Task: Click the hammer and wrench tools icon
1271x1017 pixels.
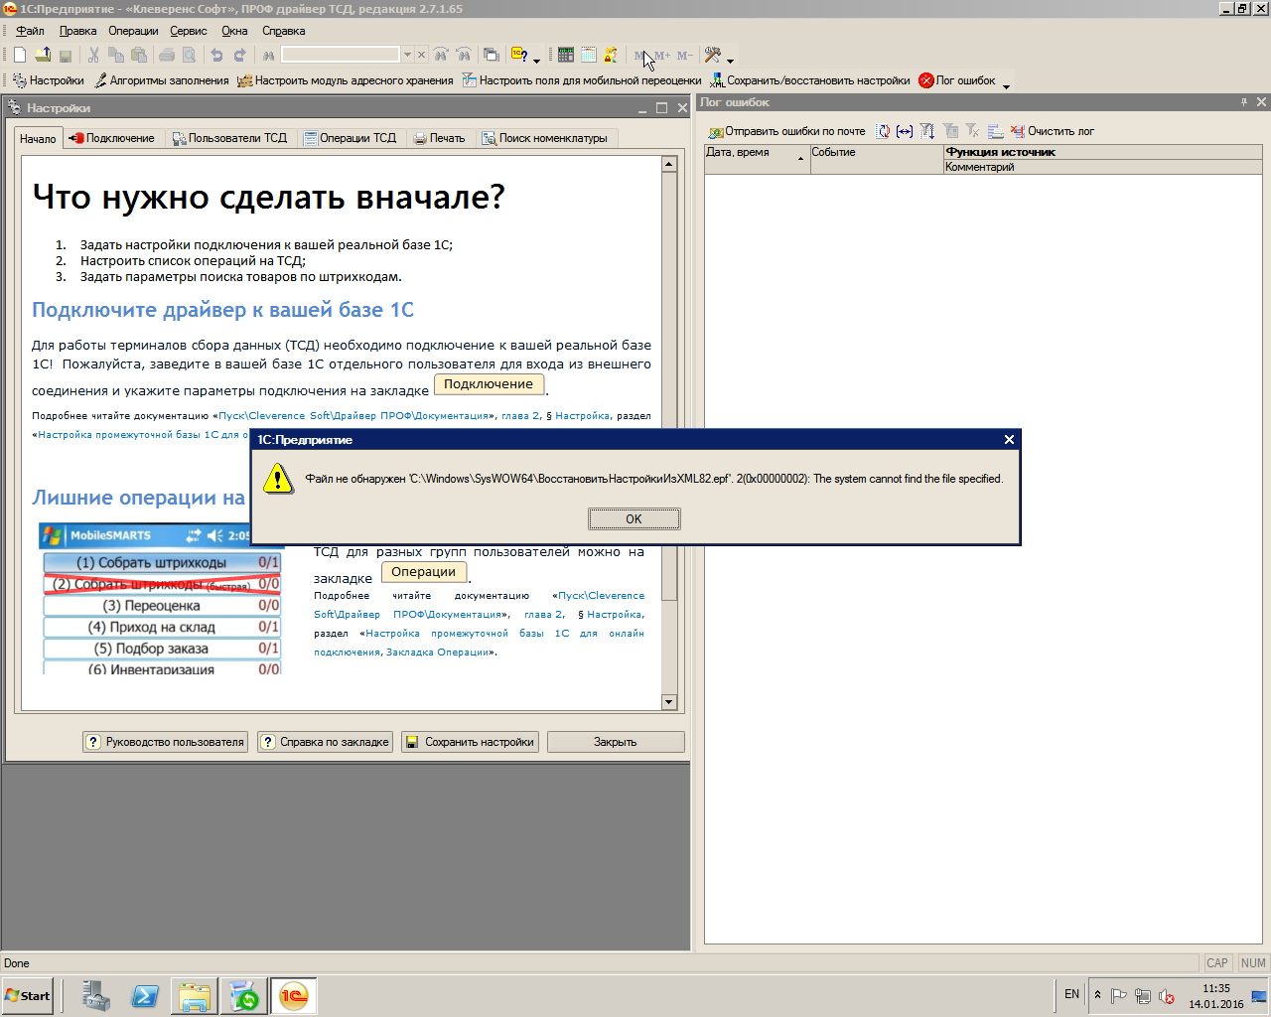Action: 712,55
